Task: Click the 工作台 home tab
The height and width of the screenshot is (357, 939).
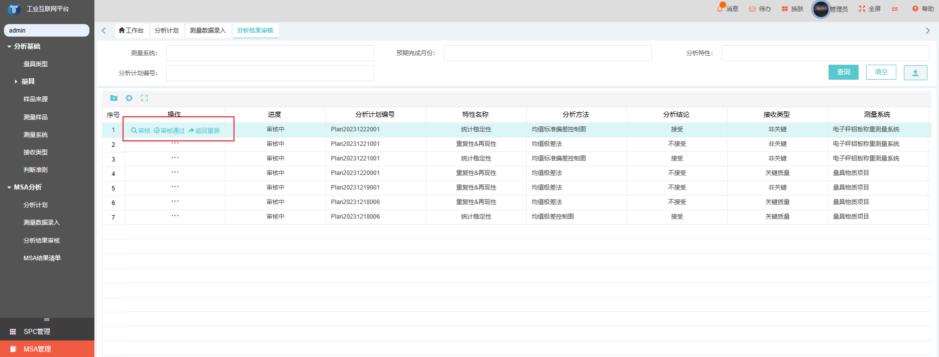Action: point(131,31)
